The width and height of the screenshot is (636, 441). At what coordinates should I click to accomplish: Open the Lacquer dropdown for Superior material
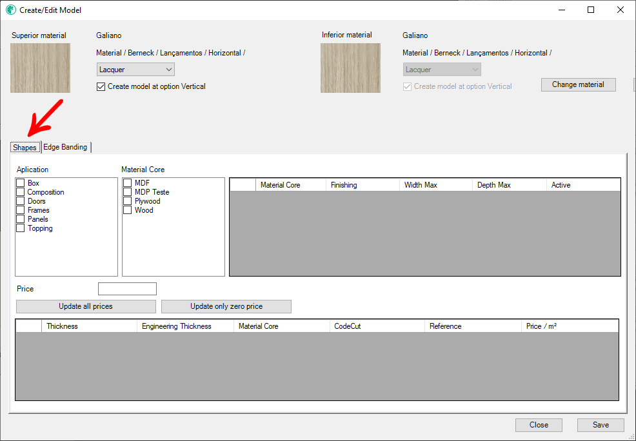(135, 70)
